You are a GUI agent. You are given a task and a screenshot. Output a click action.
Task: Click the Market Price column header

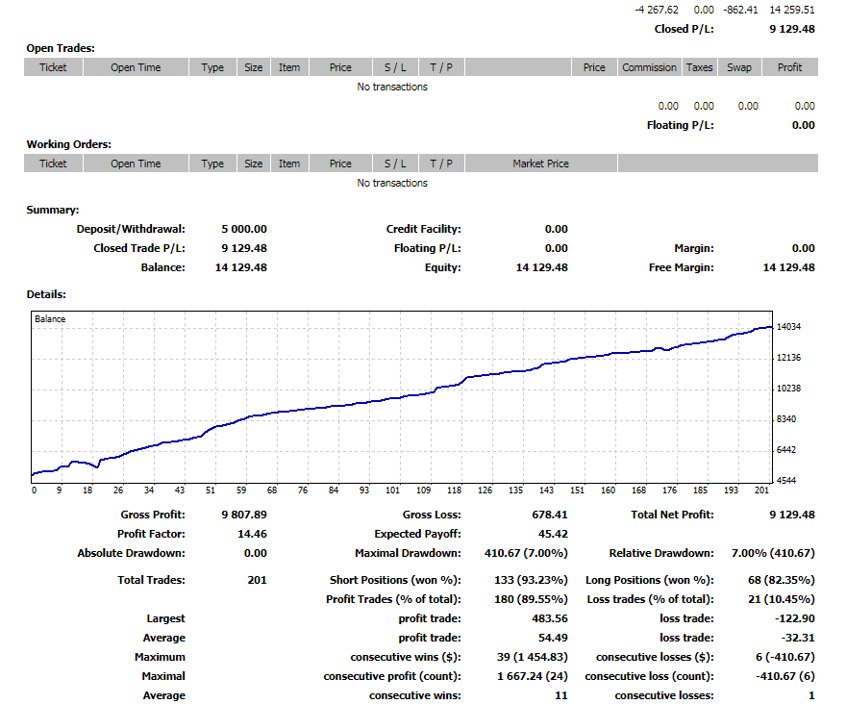tap(540, 163)
